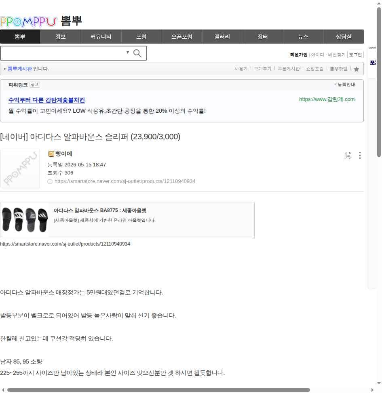382x393 pixels.
Task: Go to the 쿠폰게시판 board
Action: (289, 69)
